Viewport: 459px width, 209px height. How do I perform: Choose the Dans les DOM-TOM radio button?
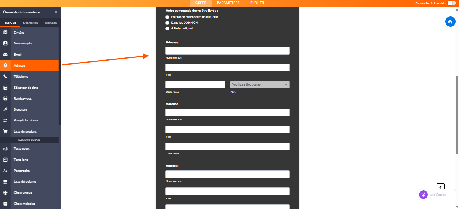[167, 23]
